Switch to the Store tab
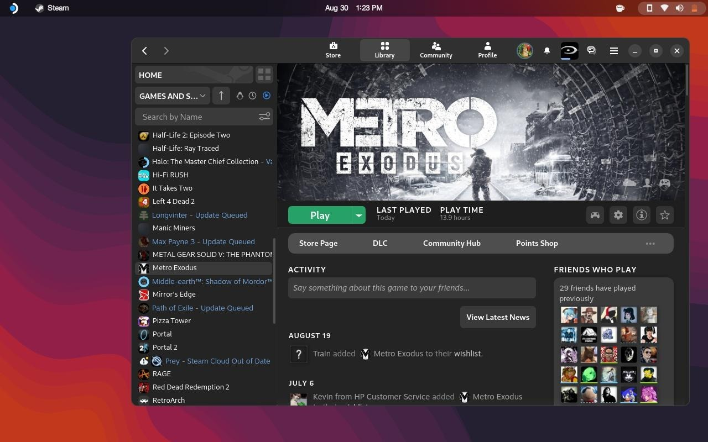 [332, 50]
